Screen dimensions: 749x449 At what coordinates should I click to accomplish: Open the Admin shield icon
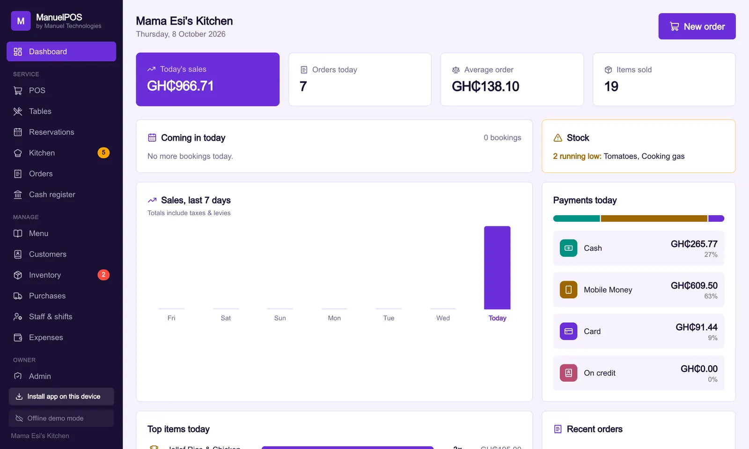click(18, 376)
